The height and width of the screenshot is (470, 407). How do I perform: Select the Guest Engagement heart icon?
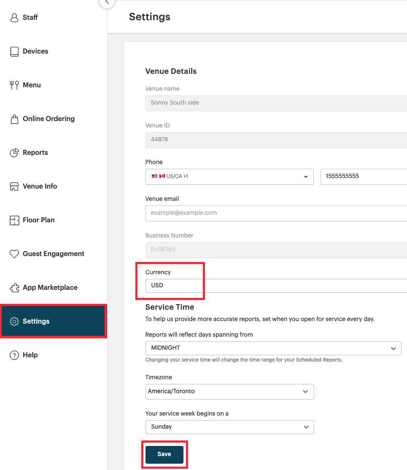tap(15, 254)
